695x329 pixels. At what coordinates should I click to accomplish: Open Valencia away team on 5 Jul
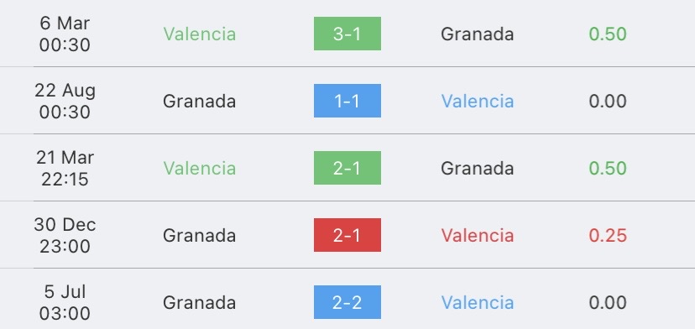(x=478, y=302)
